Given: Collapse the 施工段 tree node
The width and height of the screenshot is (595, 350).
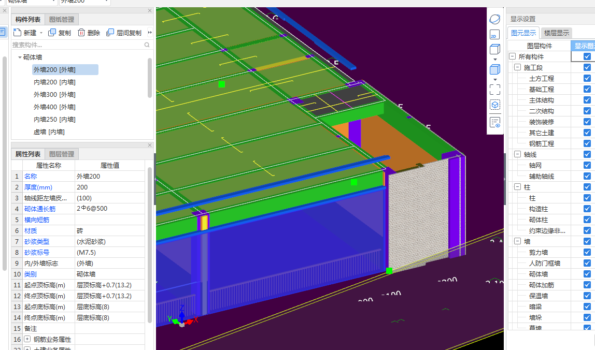Looking at the screenshot, I should (517, 67).
